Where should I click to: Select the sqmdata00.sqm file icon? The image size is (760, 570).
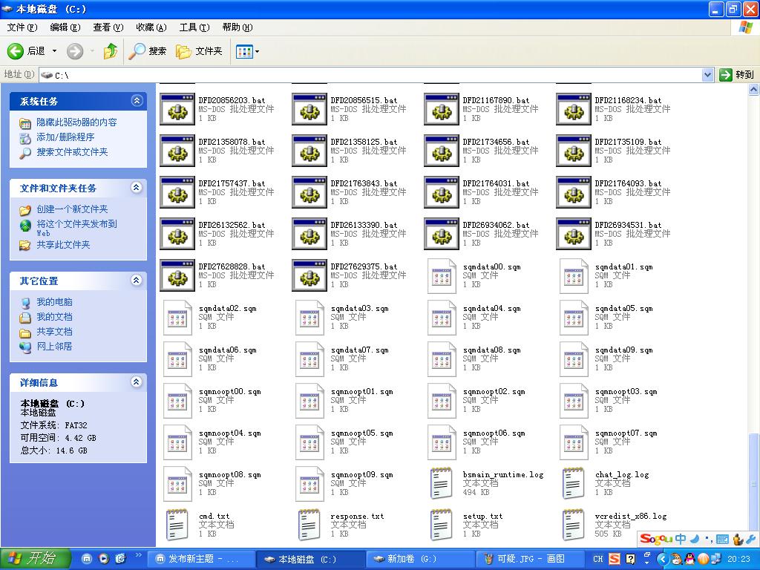[x=442, y=276]
